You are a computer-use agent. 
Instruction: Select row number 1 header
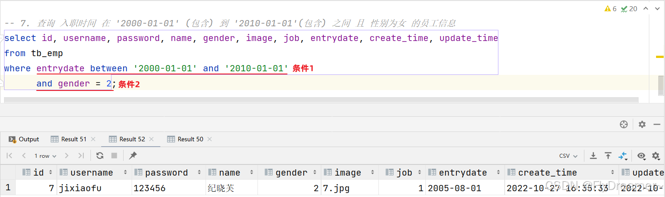tap(8, 188)
